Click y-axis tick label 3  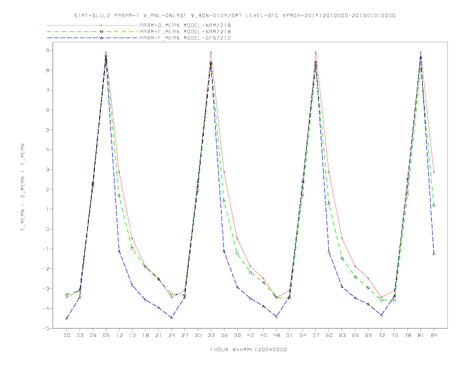click(x=47, y=169)
